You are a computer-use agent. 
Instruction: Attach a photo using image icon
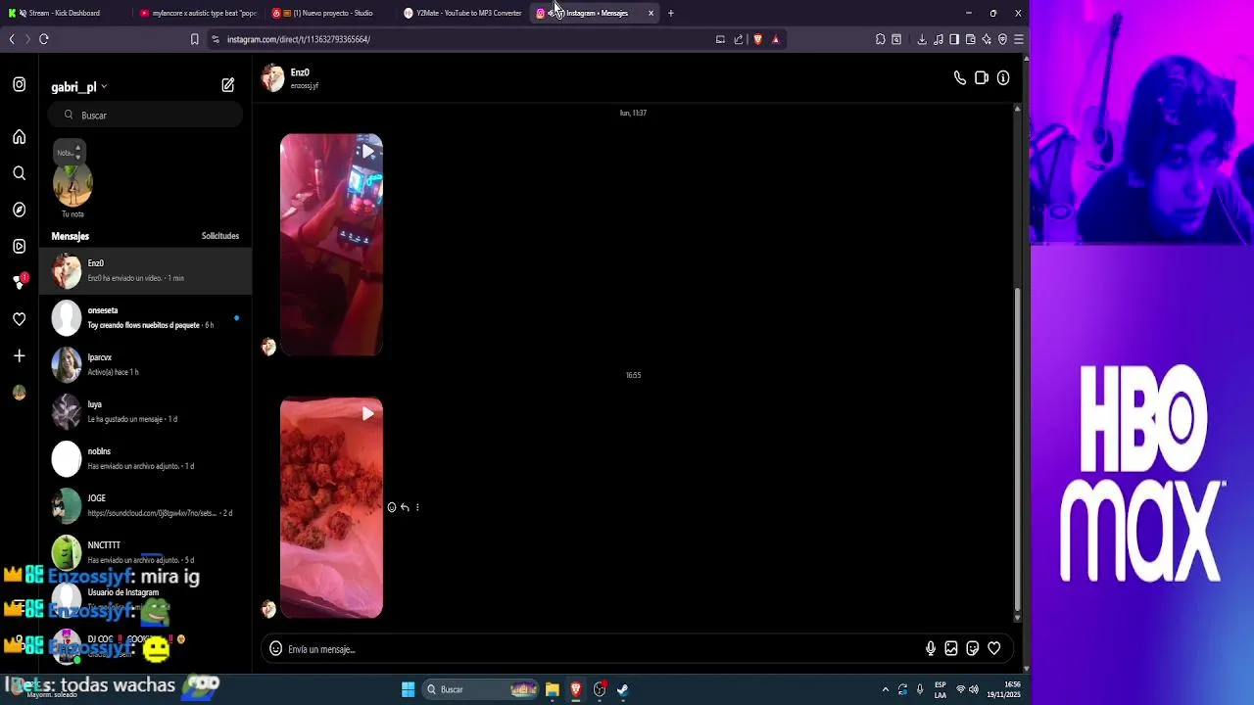coord(951,648)
